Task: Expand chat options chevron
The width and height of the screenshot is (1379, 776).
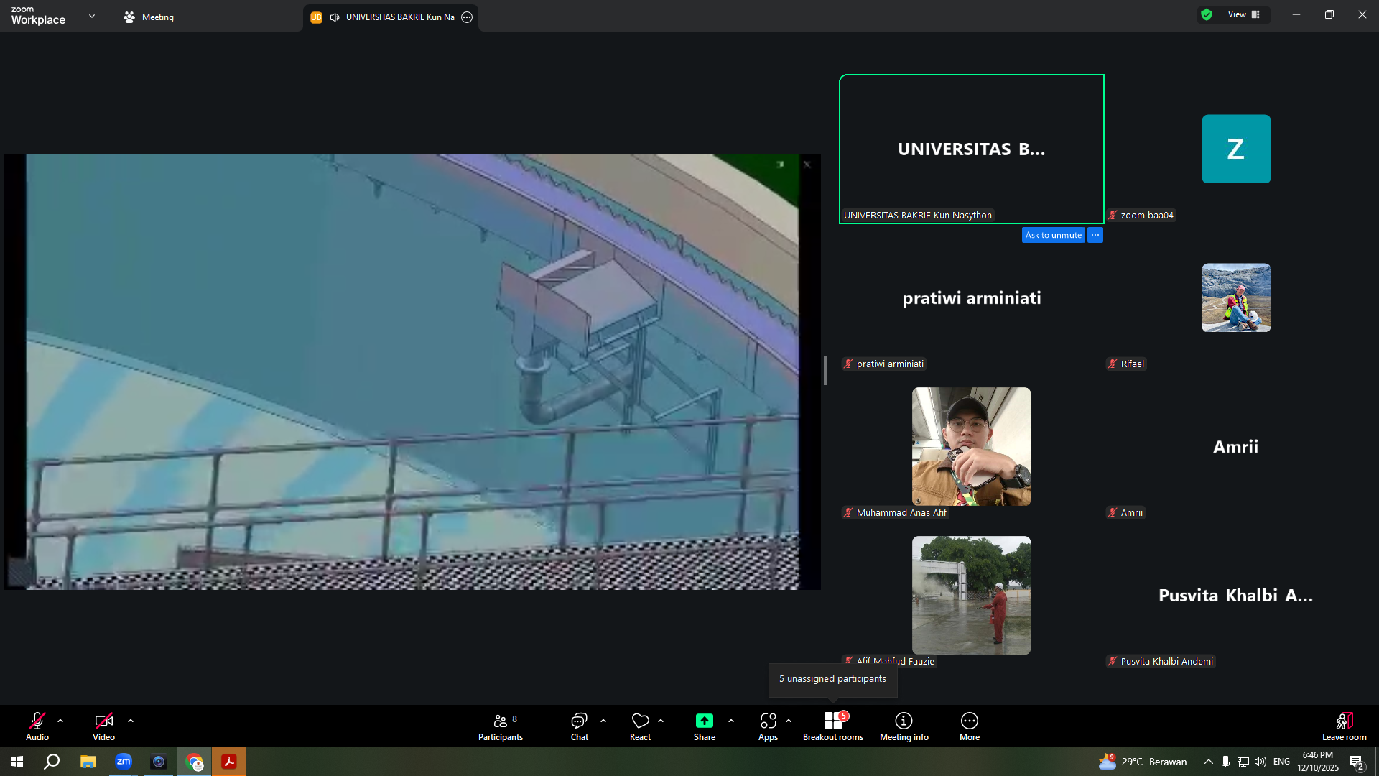Action: pos(603,721)
